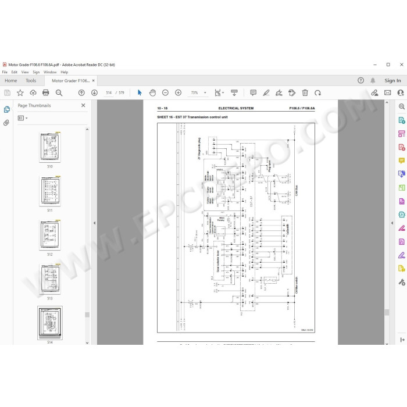Select the highlight text pen tool
The width and height of the screenshot is (407, 407).
coord(266,92)
